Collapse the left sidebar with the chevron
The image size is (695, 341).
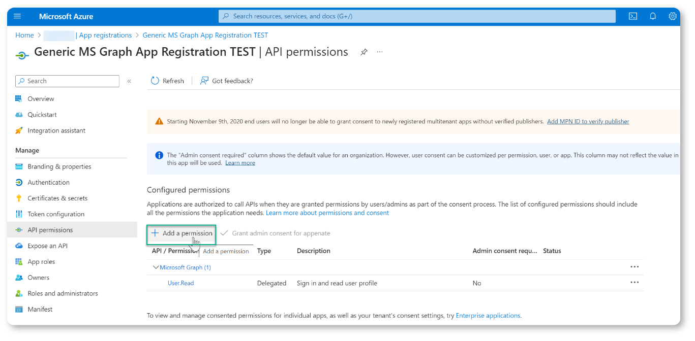click(x=129, y=81)
